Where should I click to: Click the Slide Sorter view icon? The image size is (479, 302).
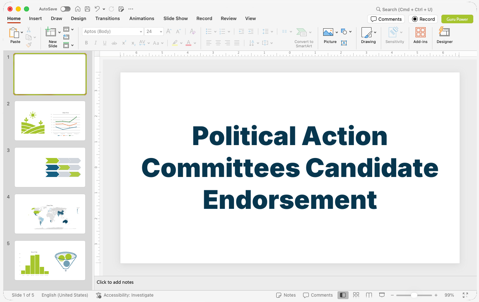point(356,295)
